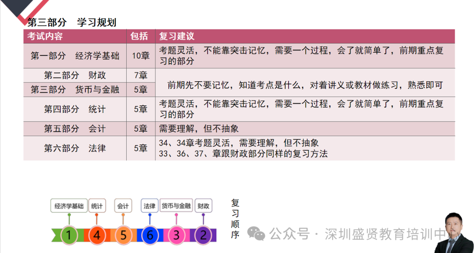Click the 经济学基础 label above the timeline
475x253 pixels.
pos(69,206)
